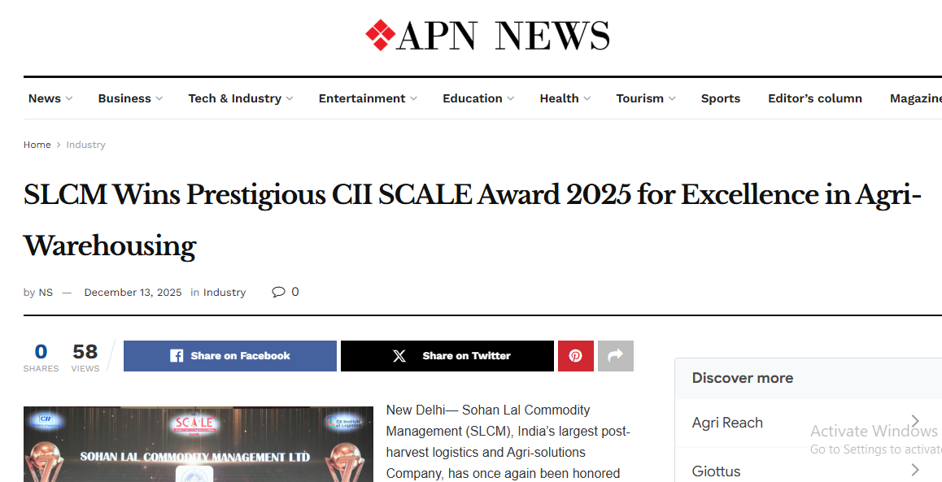This screenshot has width=942, height=482.
Task: Click the Pinterest share icon
Action: pos(575,356)
